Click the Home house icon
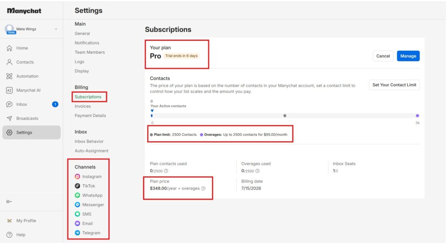 [x=10, y=48]
